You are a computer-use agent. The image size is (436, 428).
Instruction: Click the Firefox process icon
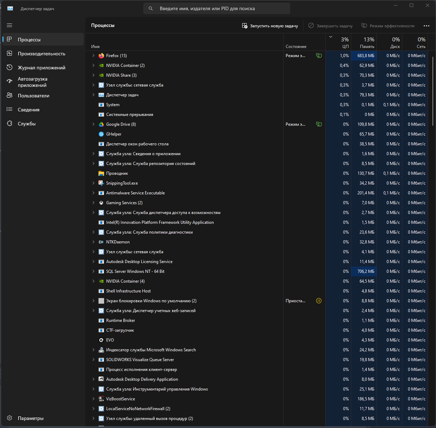coord(101,56)
